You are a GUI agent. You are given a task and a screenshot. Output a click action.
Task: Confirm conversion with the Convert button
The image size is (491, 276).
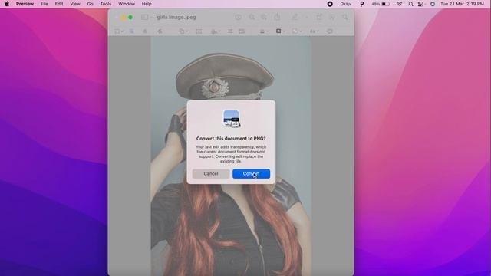tap(251, 174)
